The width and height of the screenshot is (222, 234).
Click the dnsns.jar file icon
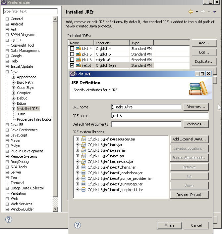[83, 167]
